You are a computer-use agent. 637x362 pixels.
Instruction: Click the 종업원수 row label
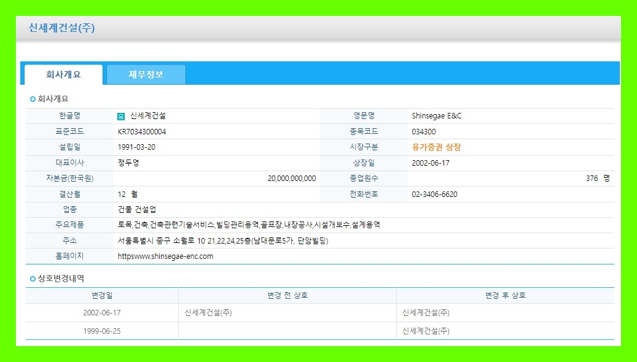[x=364, y=178]
